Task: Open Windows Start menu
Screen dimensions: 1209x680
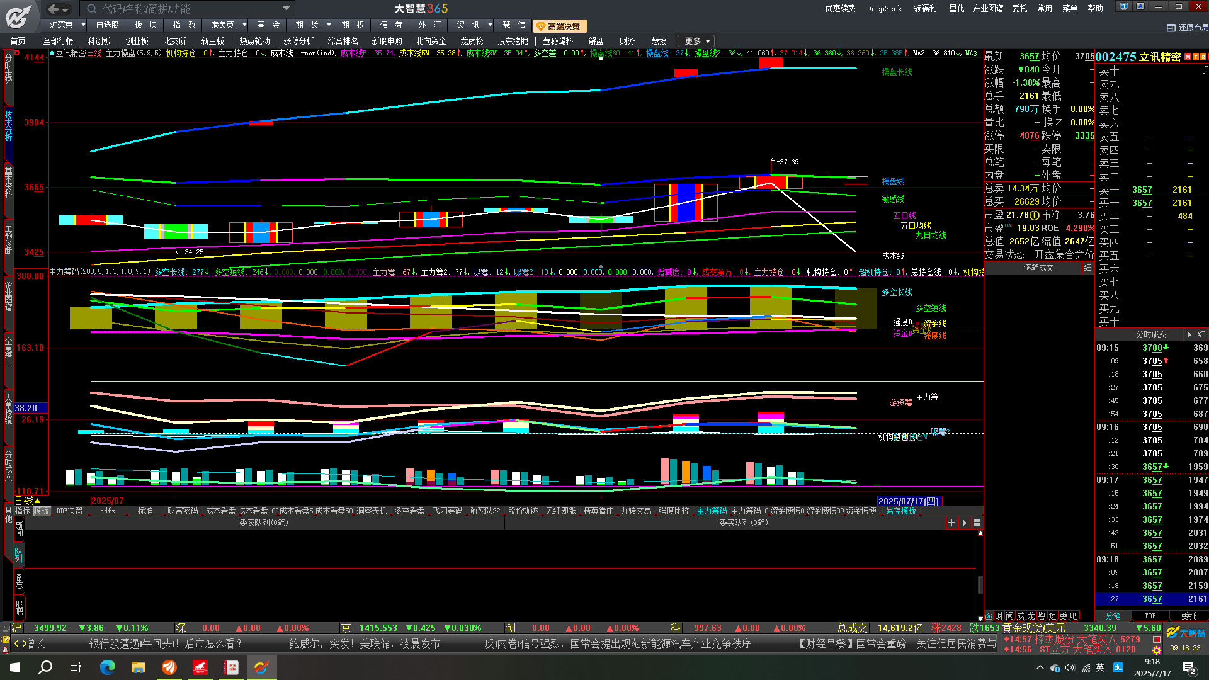Action: point(15,667)
